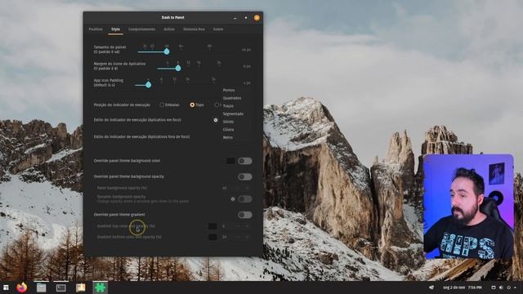Toggle Override panel theme background color

(245, 161)
